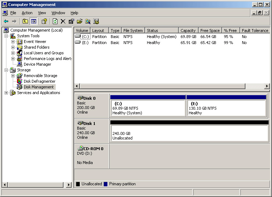Expand the Event Viewer node
This screenshot has height=197, width=272.
click(13, 42)
